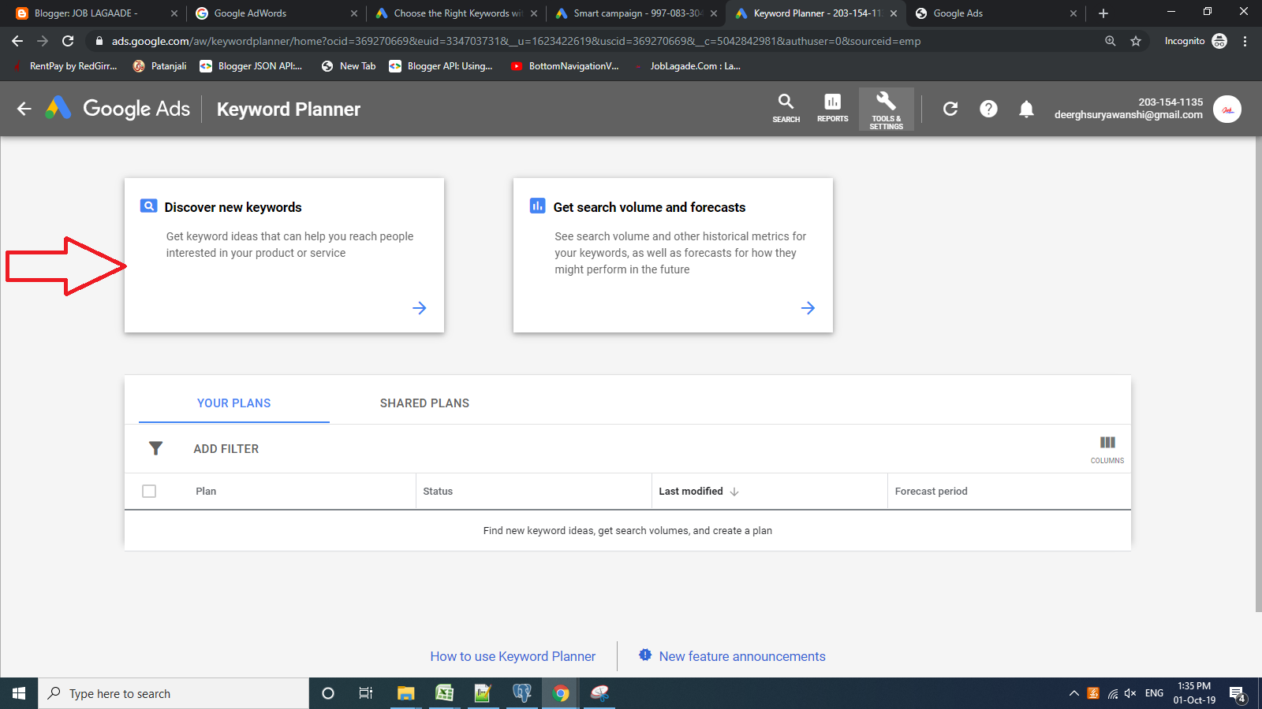Sort table by Status column

point(438,492)
